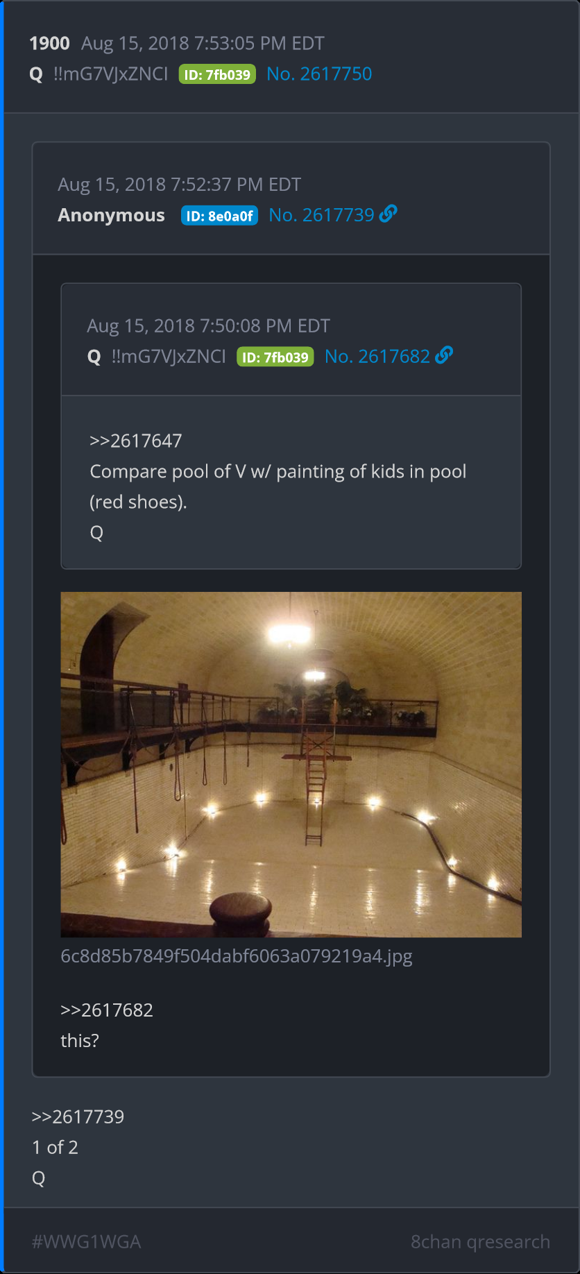Image resolution: width=580 pixels, height=1274 pixels.
Task: Click the post number 1900 heading
Action: [49, 43]
